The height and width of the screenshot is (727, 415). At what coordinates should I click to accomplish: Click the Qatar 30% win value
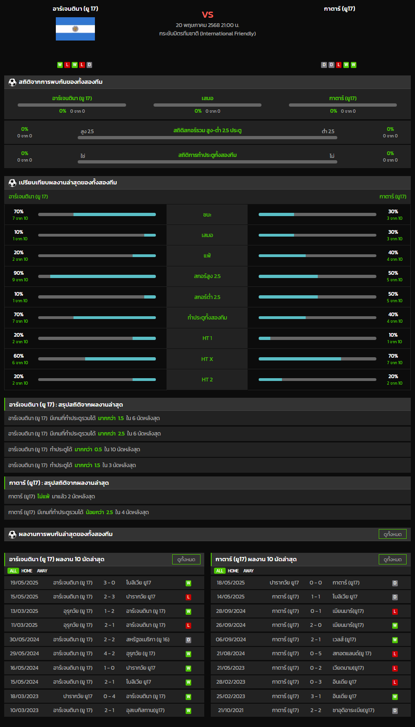[x=393, y=211]
